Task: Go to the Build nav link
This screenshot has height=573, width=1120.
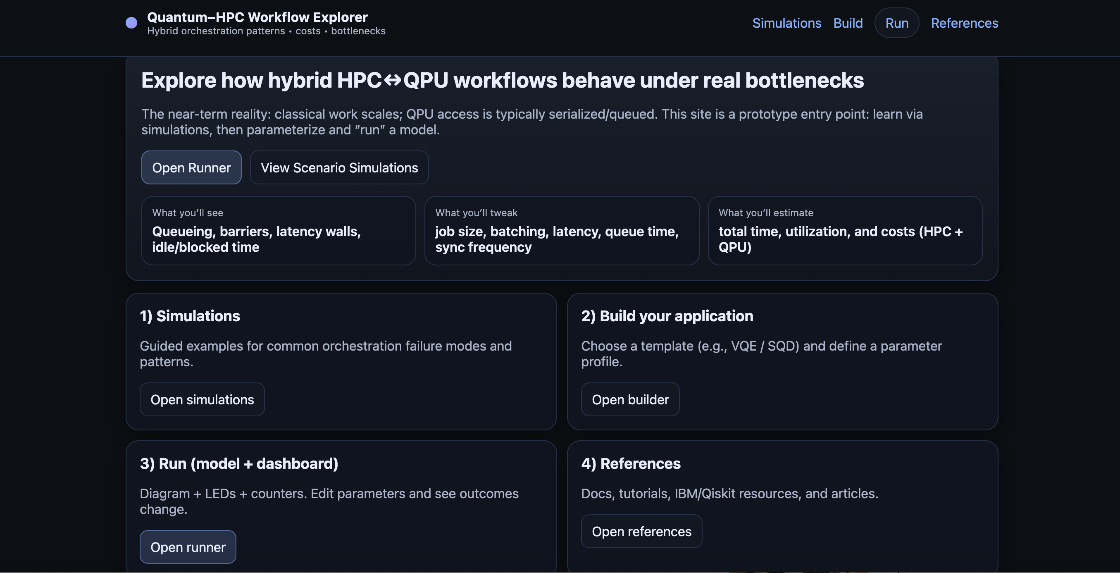Action: point(848,23)
